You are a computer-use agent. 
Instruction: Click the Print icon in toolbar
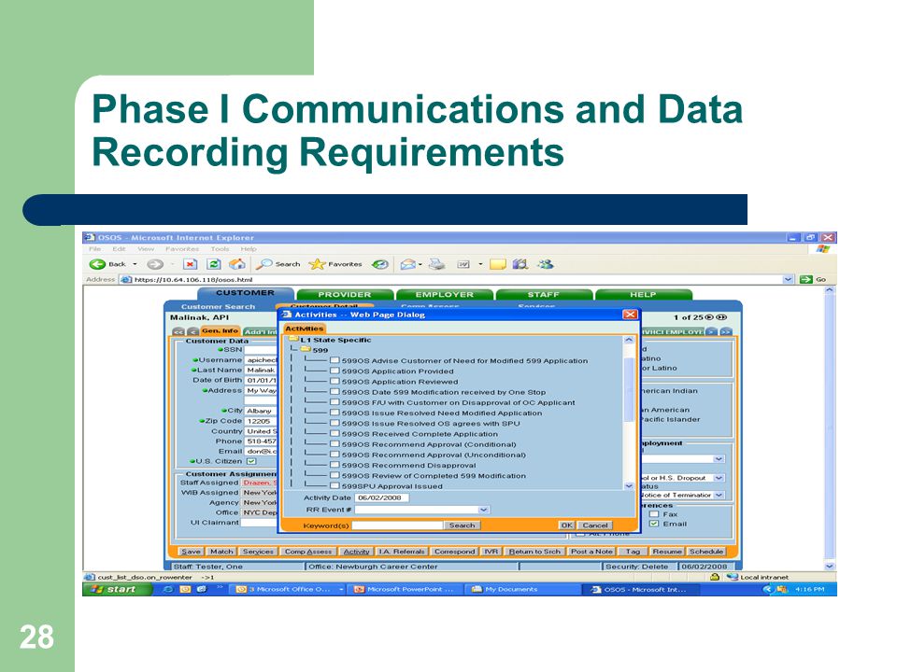(437, 264)
